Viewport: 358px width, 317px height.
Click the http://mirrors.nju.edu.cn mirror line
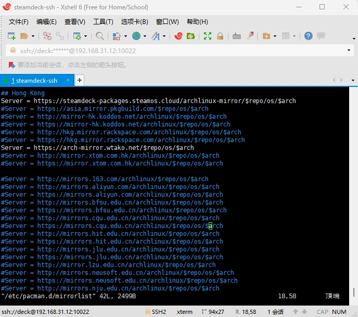[x=110, y=288]
